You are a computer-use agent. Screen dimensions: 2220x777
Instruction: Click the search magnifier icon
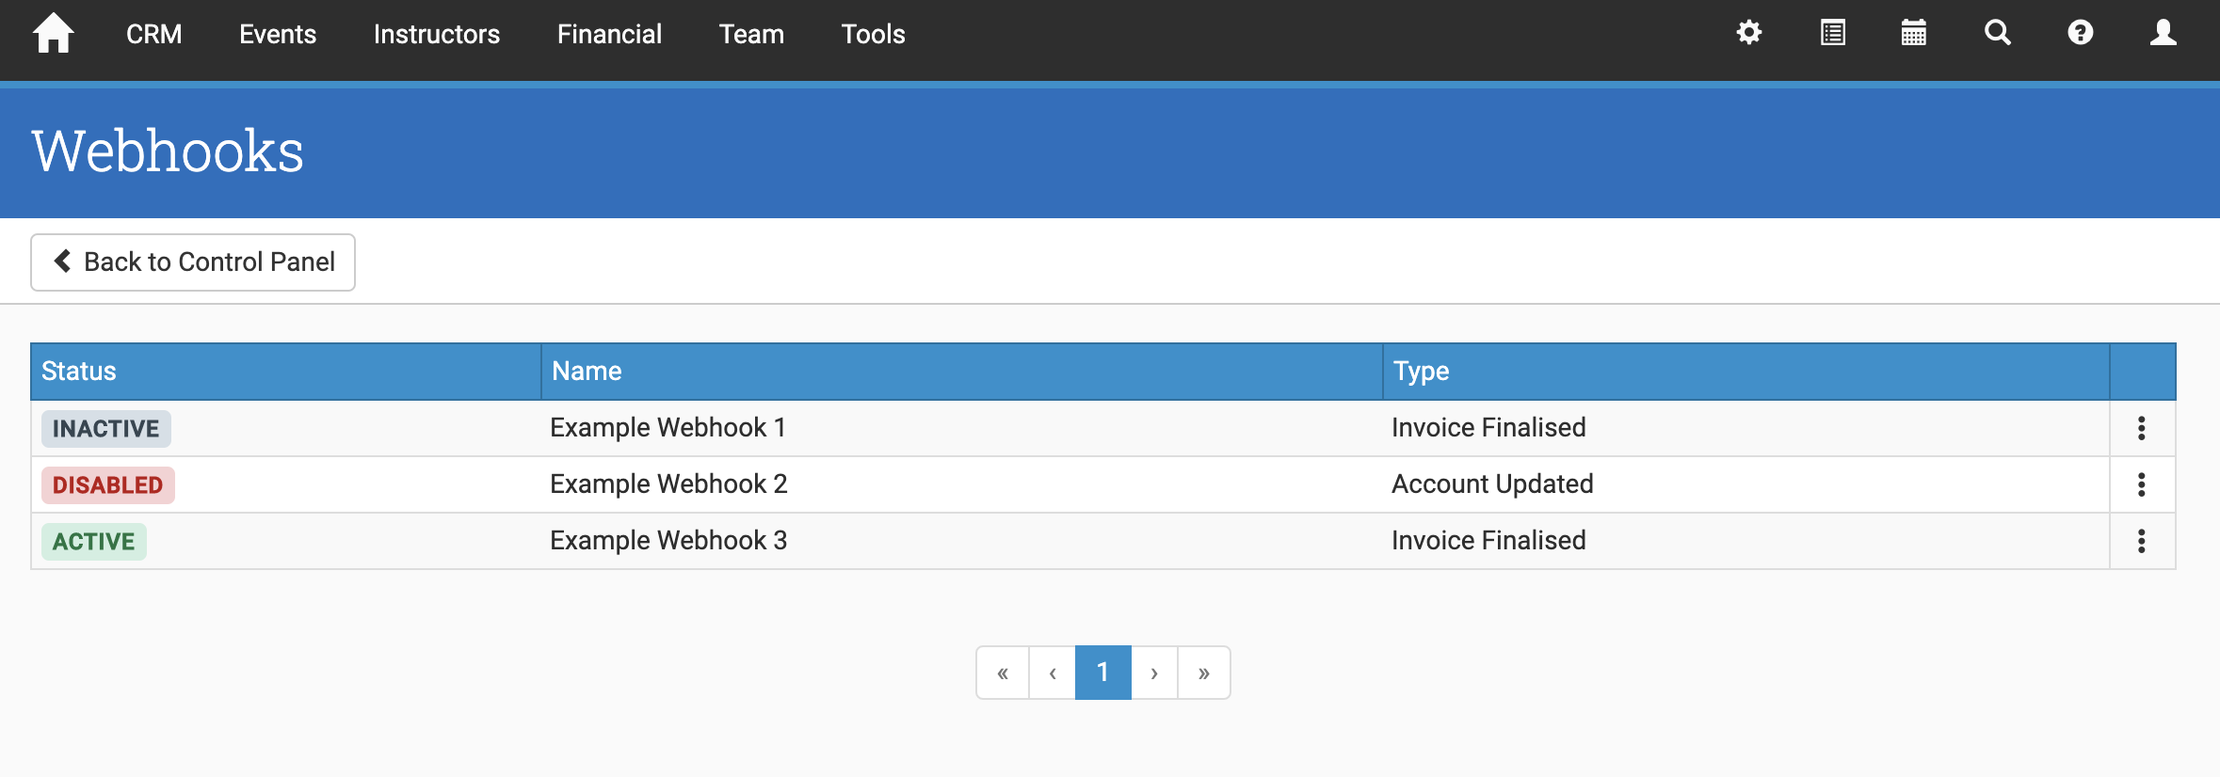click(x=1997, y=34)
